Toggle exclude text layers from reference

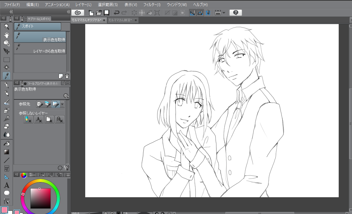pyautogui.click(x=39, y=120)
